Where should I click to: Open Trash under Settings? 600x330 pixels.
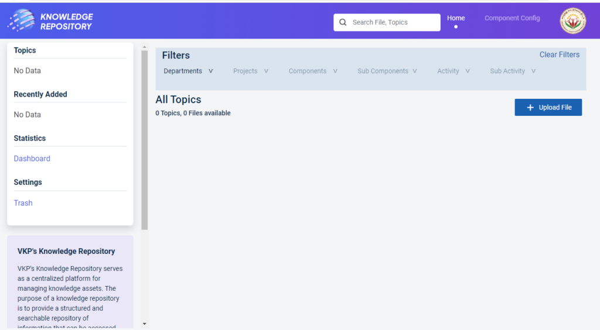tap(23, 203)
